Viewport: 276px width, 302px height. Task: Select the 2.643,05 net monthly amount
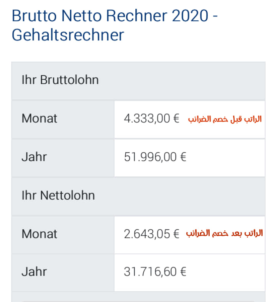click(147, 234)
